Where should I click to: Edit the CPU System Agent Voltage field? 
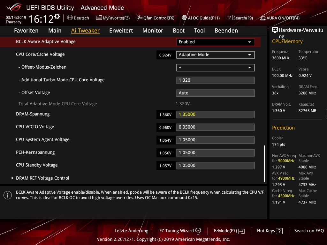[x=216, y=140]
